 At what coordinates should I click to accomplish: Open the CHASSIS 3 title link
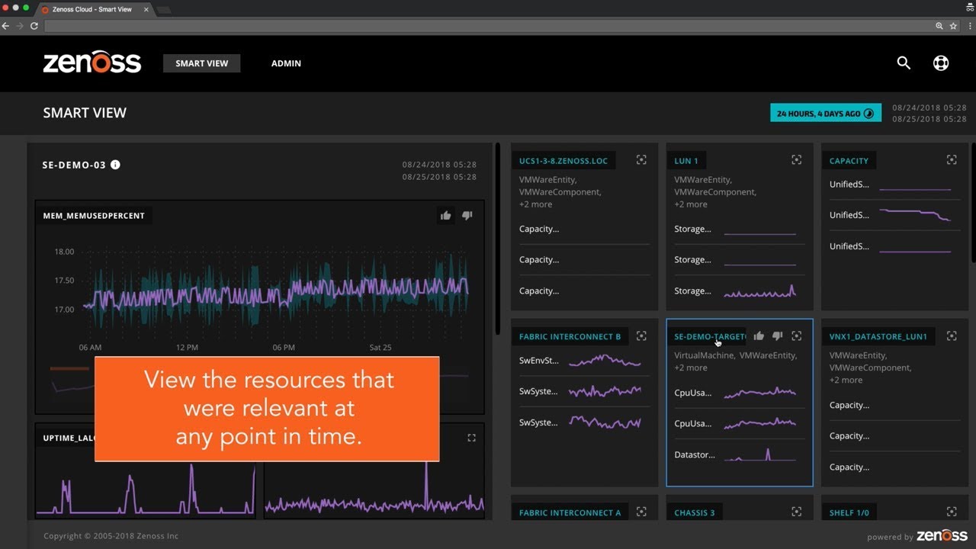[695, 512]
